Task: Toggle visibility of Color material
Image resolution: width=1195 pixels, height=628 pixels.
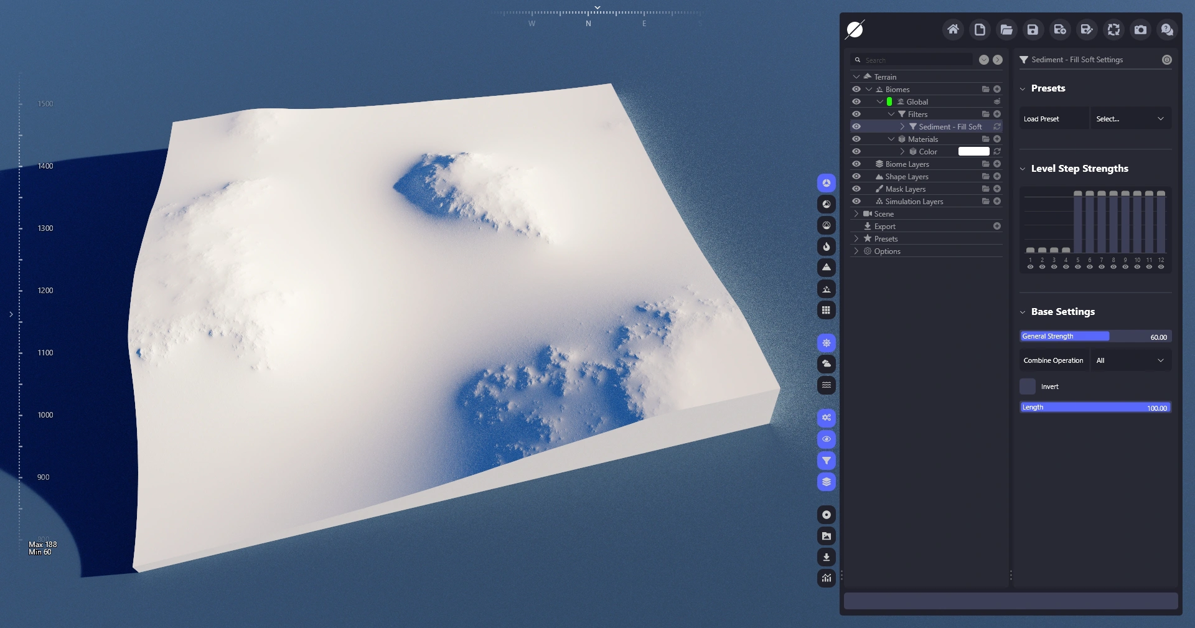Action: click(856, 151)
